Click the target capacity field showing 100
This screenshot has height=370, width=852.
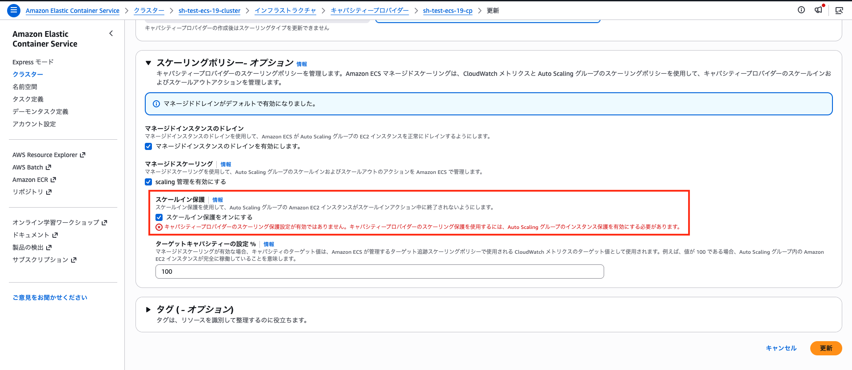coord(379,272)
